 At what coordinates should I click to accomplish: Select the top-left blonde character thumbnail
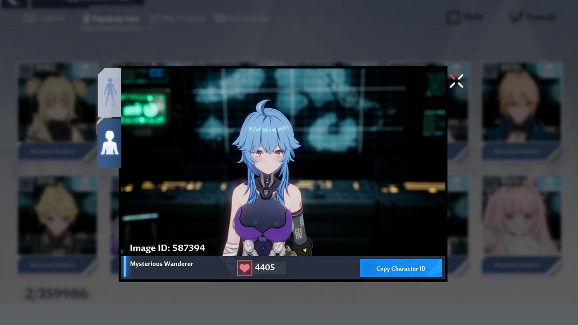coord(58,104)
